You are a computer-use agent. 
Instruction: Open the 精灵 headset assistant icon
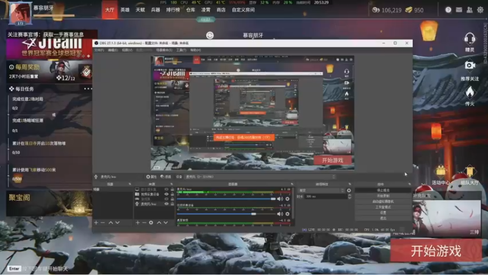coord(469,39)
